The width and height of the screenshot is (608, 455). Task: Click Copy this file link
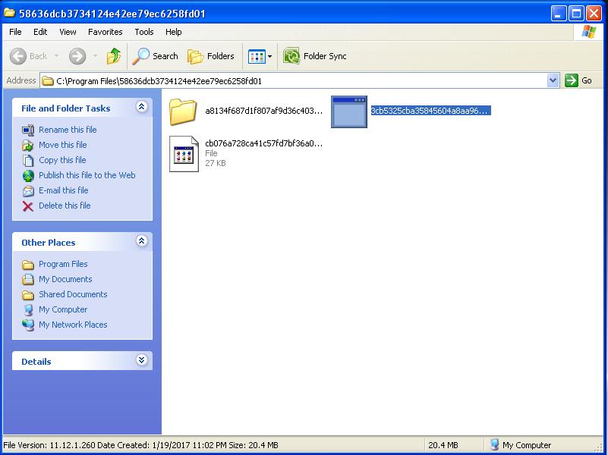[62, 160]
